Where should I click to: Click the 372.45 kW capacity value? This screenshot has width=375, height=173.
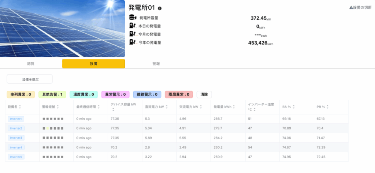coord(261,18)
